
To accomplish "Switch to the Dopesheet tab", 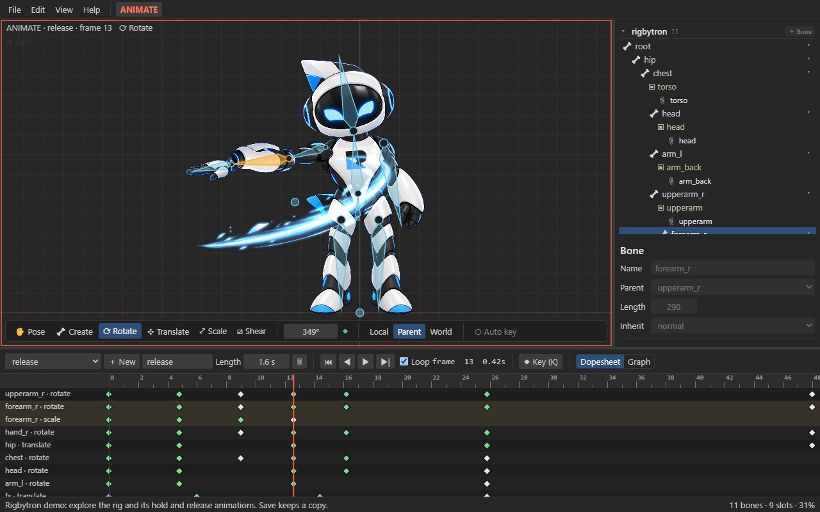I will click(x=600, y=362).
